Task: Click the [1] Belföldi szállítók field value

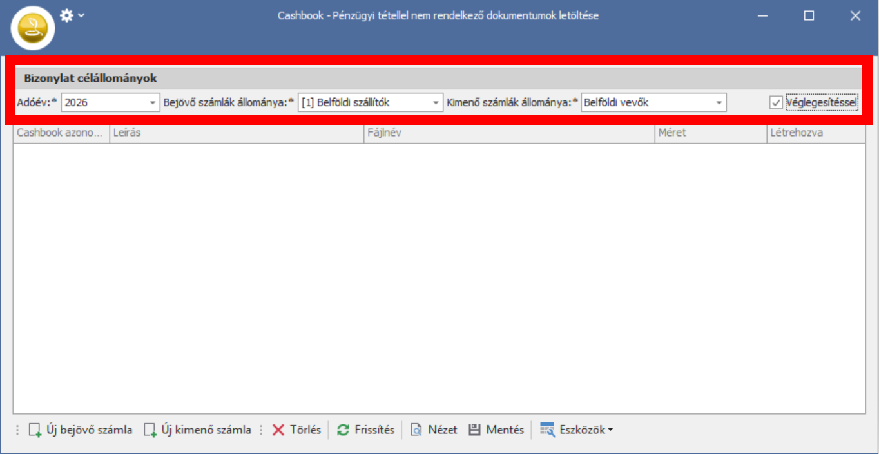Action: click(x=345, y=103)
